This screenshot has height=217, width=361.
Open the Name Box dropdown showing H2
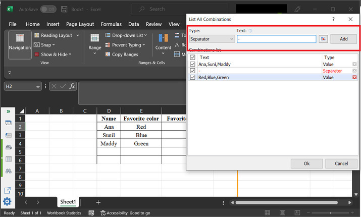(x=38, y=87)
